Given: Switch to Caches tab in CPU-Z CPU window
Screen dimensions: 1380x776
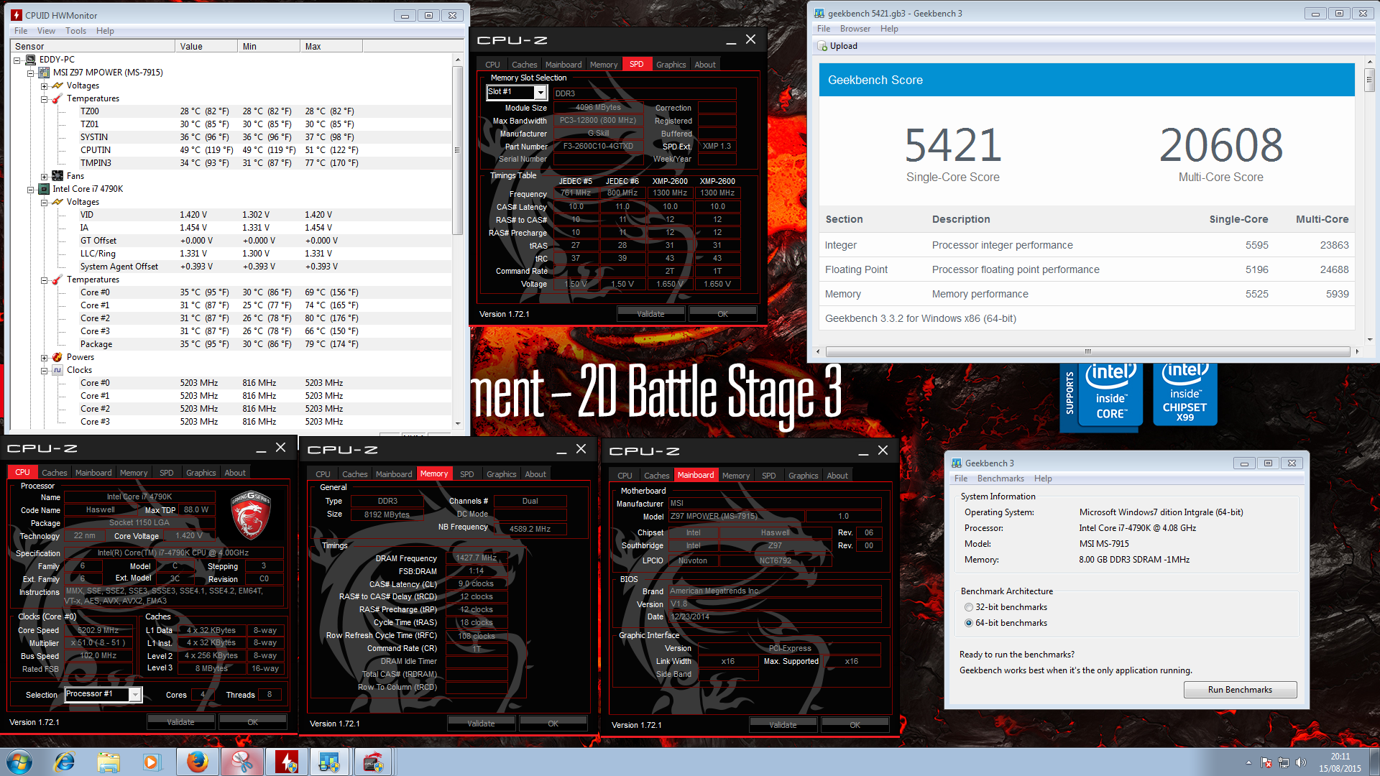Looking at the screenshot, I should click(55, 473).
